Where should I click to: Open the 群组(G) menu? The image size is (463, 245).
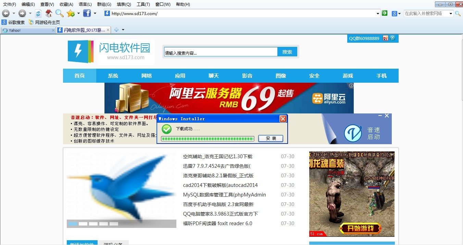coord(104,4)
